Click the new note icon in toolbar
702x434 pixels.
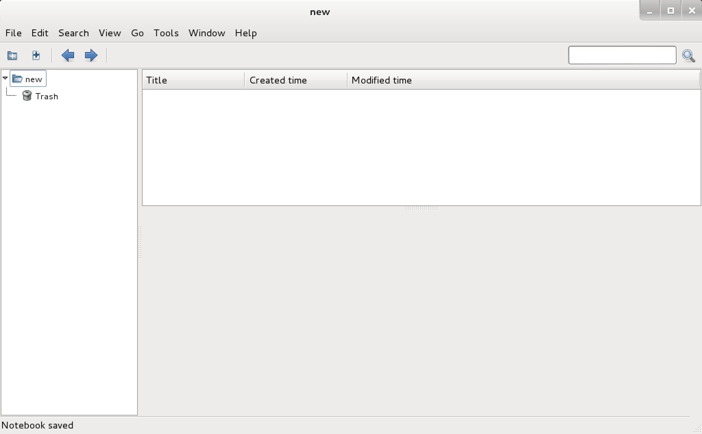tap(36, 55)
